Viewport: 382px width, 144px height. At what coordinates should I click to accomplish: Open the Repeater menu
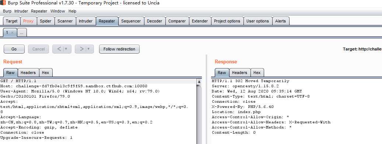39,11
